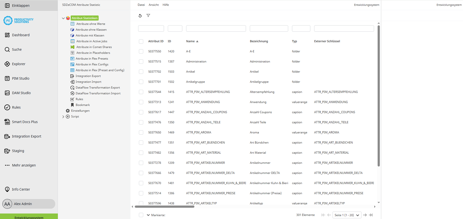Tick the checkbox next to Markierte
The height and width of the screenshot is (219, 463).
pos(141,215)
